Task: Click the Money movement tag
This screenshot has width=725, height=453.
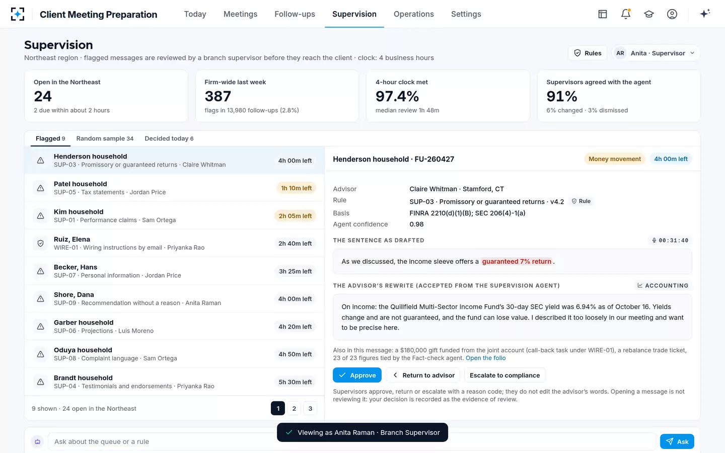Action: point(614,159)
